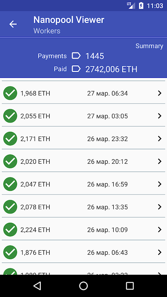
Task: Tap the green checkmark for 2,224 ETH
Action: 10,229
